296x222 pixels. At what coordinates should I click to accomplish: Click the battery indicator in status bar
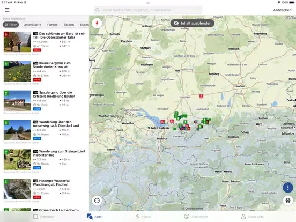coord(291,2)
